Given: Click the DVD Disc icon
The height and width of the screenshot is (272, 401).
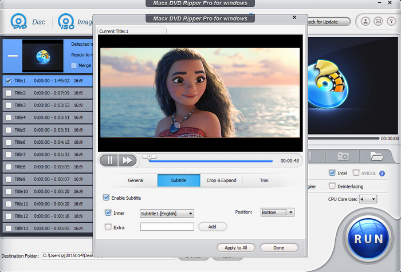Looking at the screenshot, I should (x=20, y=22).
